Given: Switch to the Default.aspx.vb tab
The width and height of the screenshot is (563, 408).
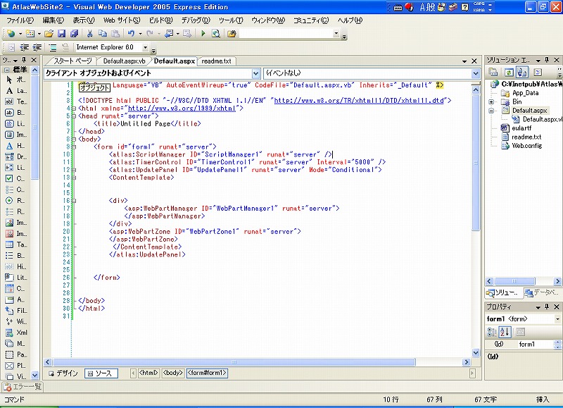Looking at the screenshot, I should tap(124, 61).
